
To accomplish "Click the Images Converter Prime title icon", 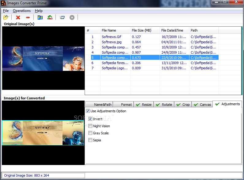I will pyautogui.click(x=3, y=3).
